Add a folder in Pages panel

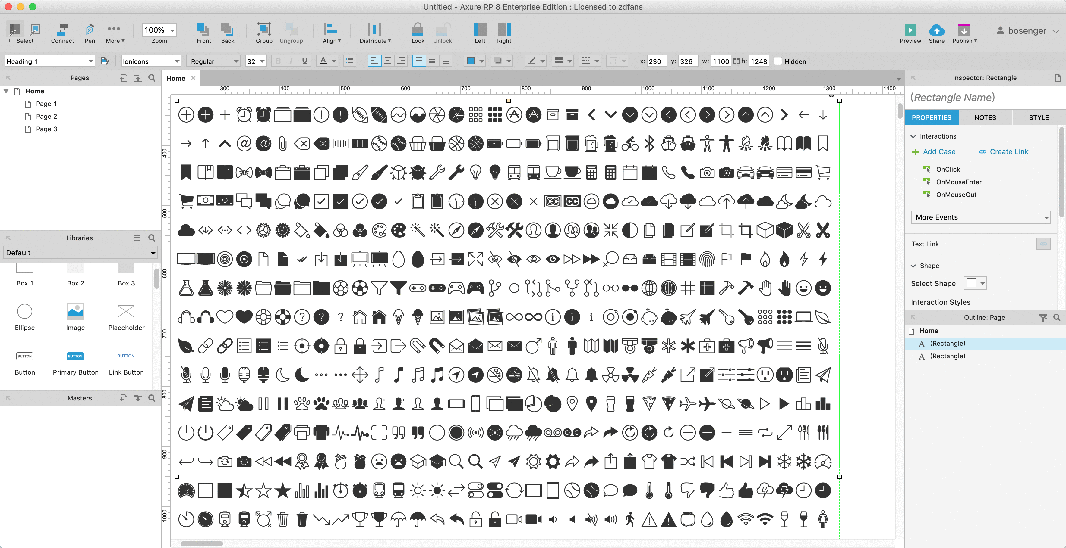(x=138, y=78)
